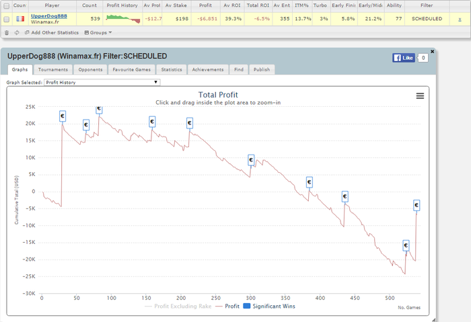The width and height of the screenshot is (471, 322).
Task: Expand the Groups dropdown
Action: click(x=98, y=33)
